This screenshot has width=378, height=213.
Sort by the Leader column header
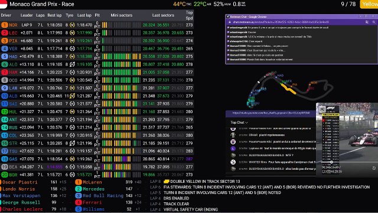[27, 15]
